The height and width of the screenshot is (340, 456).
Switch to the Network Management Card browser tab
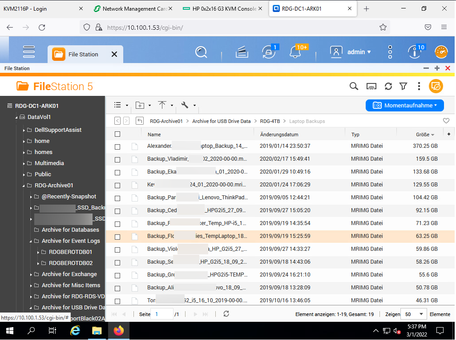133,9
